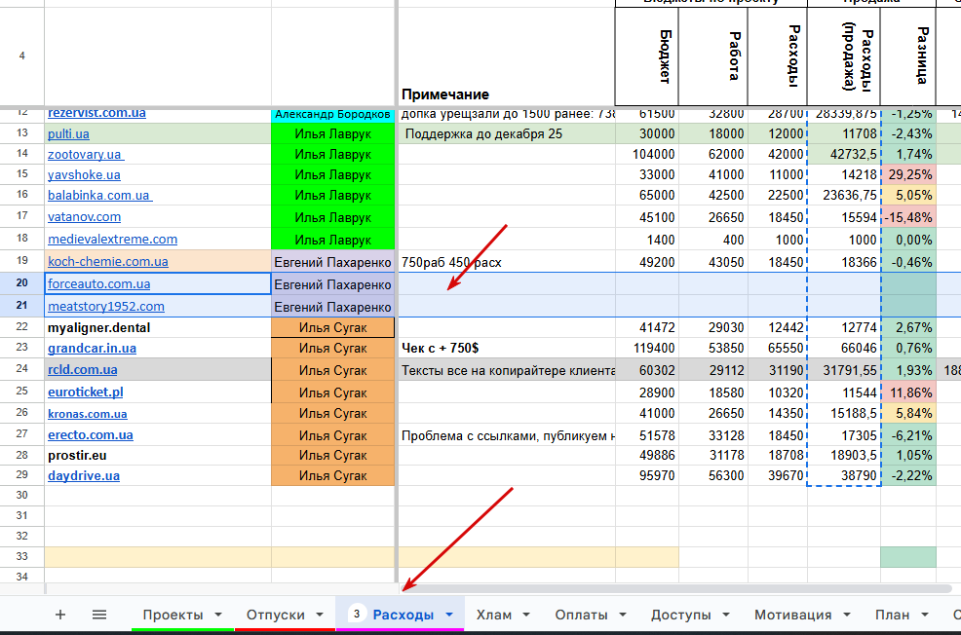Open the Мотивация sheet tab

pos(792,615)
